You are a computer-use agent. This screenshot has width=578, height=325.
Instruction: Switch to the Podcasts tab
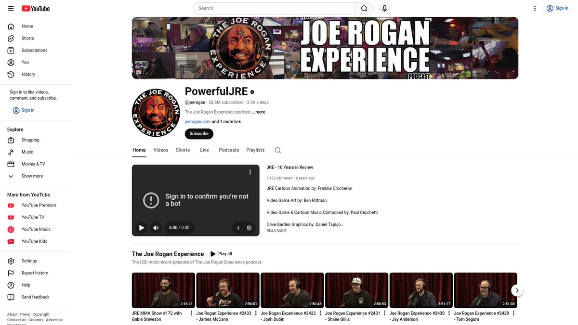[229, 150]
